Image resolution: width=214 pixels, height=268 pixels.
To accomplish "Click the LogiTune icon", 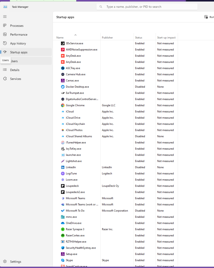I will point(63,174).
